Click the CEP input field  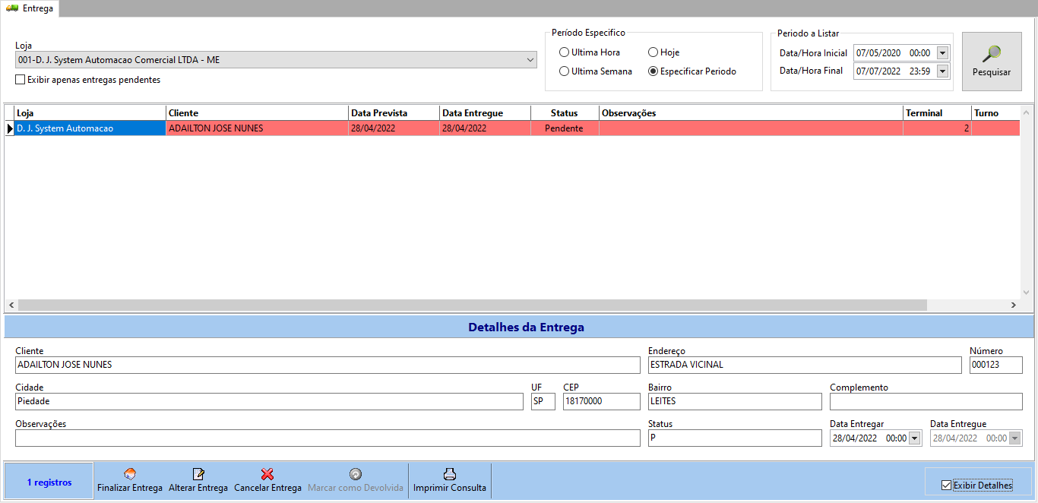(x=602, y=401)
